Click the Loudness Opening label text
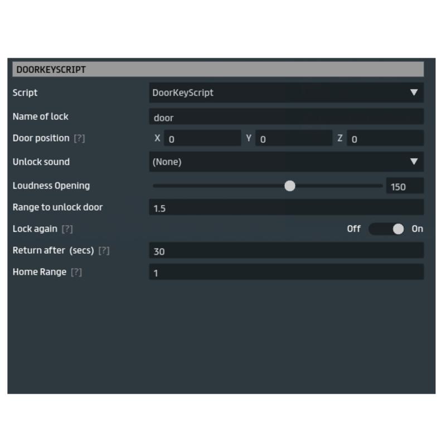This screenshot has width=446, height=446. 51,186
